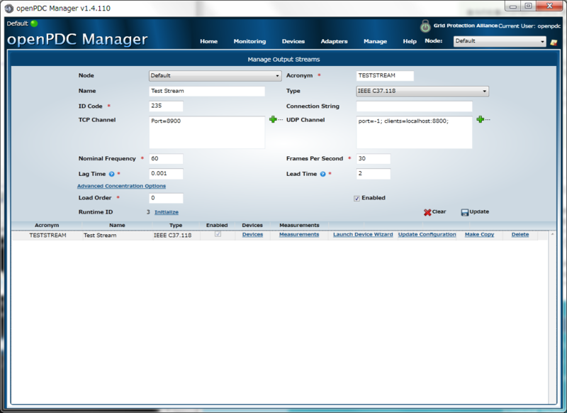Image resolution: width=567 pixels, height=413 pixels.
Task: Open the Devices menu in the top navigation
Action: pos(293,41)
